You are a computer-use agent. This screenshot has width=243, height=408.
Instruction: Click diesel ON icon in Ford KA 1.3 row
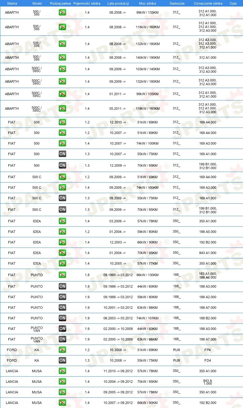click(x=62, y=360)
